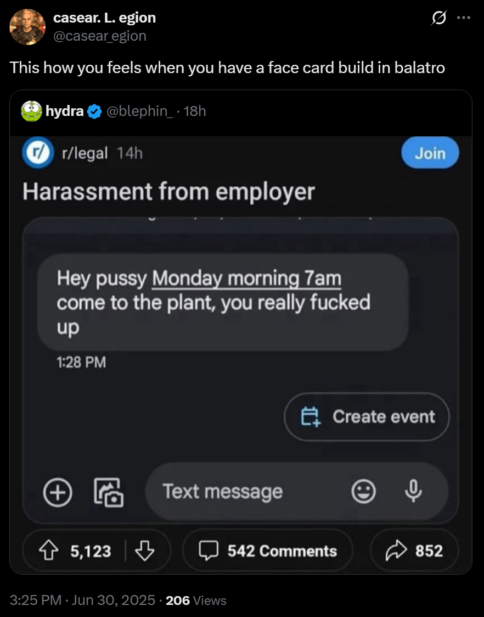Click casear. L. egion profile avatar

27,27
